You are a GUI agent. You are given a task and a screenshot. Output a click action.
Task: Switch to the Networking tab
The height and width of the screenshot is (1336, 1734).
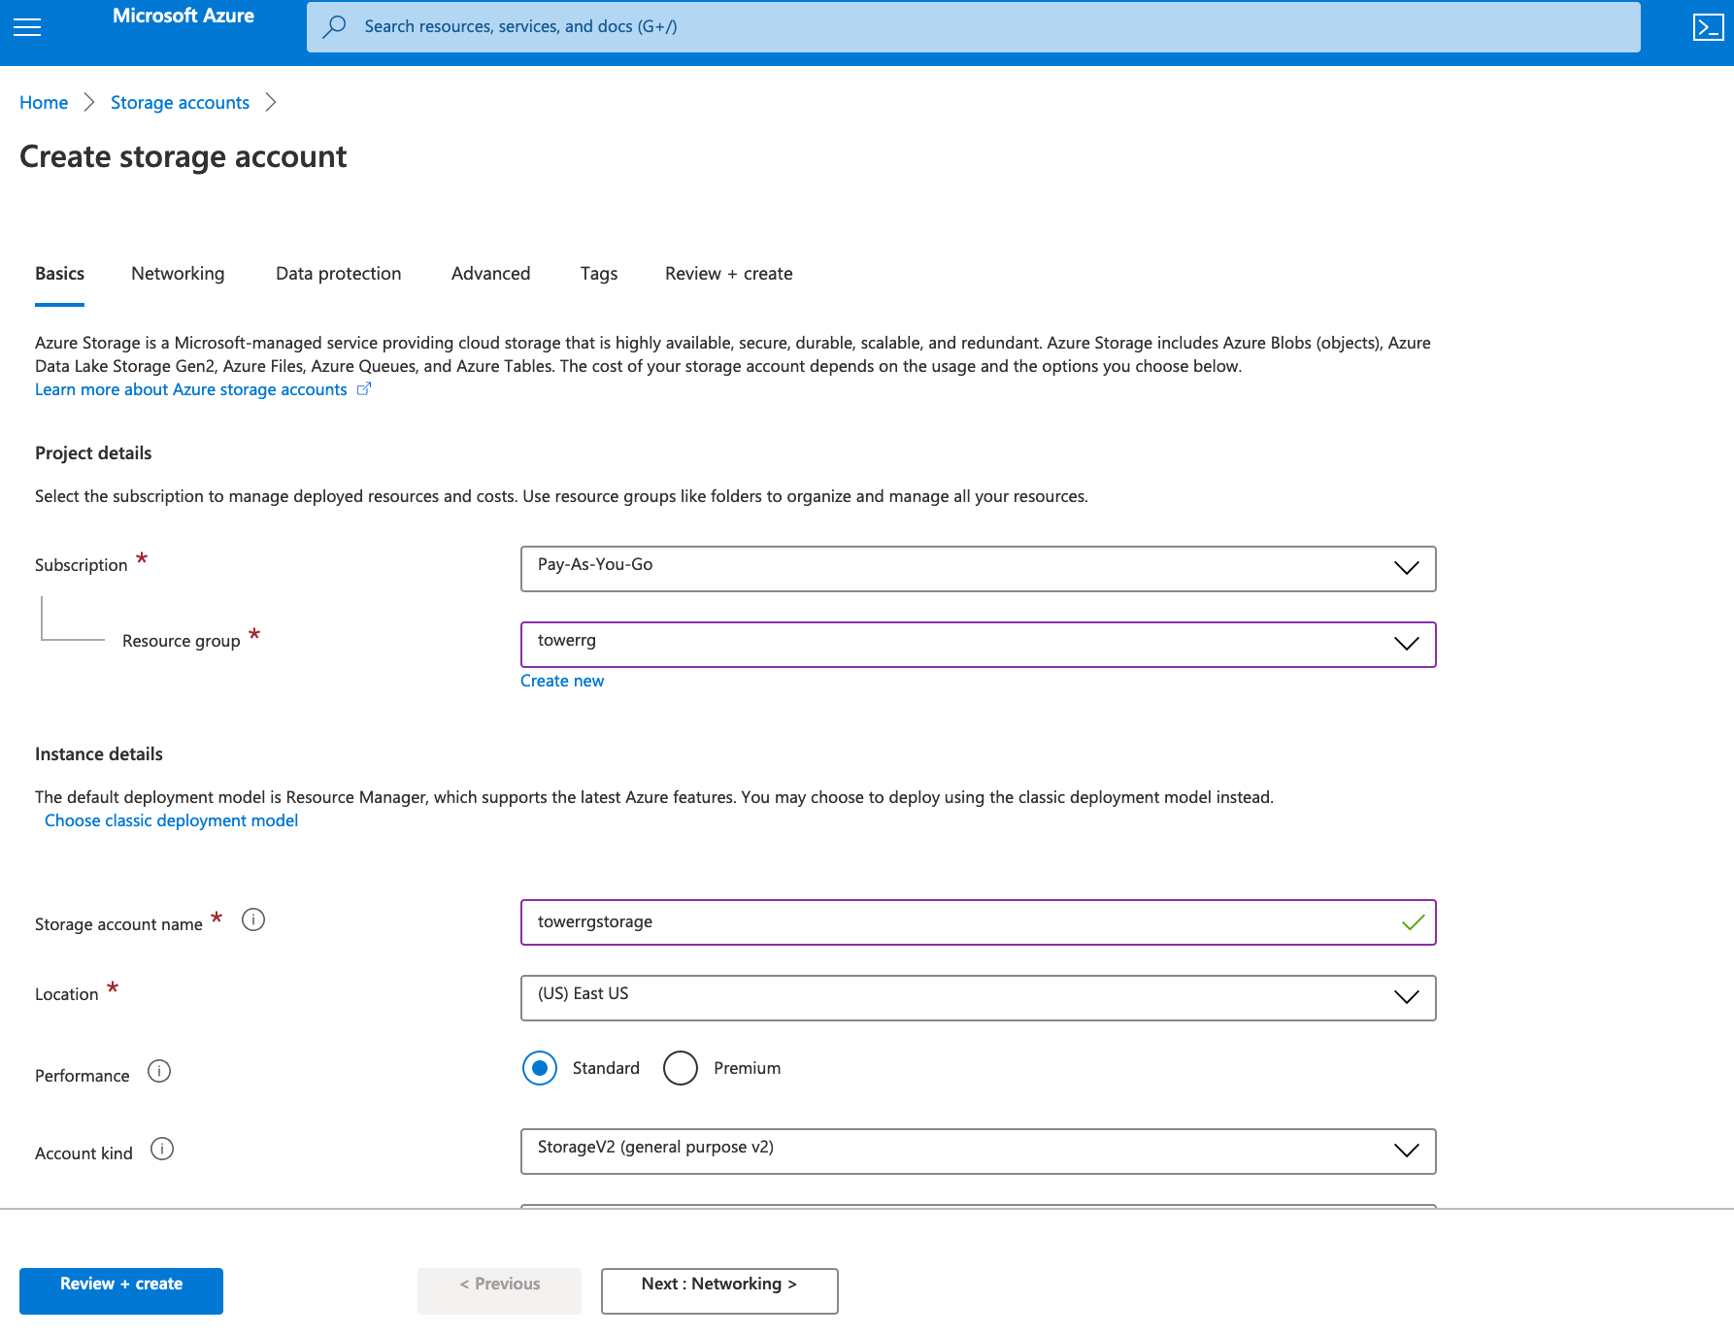click(178, 274)
